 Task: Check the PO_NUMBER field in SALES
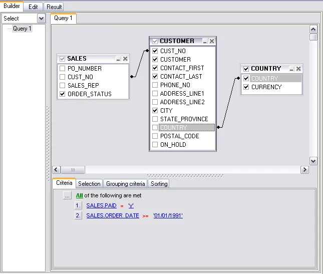tap(63, 69)
